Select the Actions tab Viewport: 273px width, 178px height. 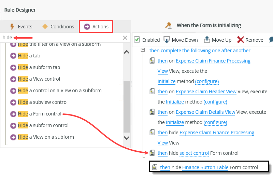click(x=96, y=27)
